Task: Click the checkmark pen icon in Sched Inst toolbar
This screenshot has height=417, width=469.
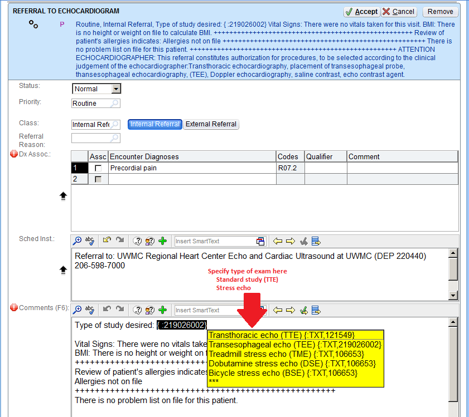Action: click(x=303, y=241)
